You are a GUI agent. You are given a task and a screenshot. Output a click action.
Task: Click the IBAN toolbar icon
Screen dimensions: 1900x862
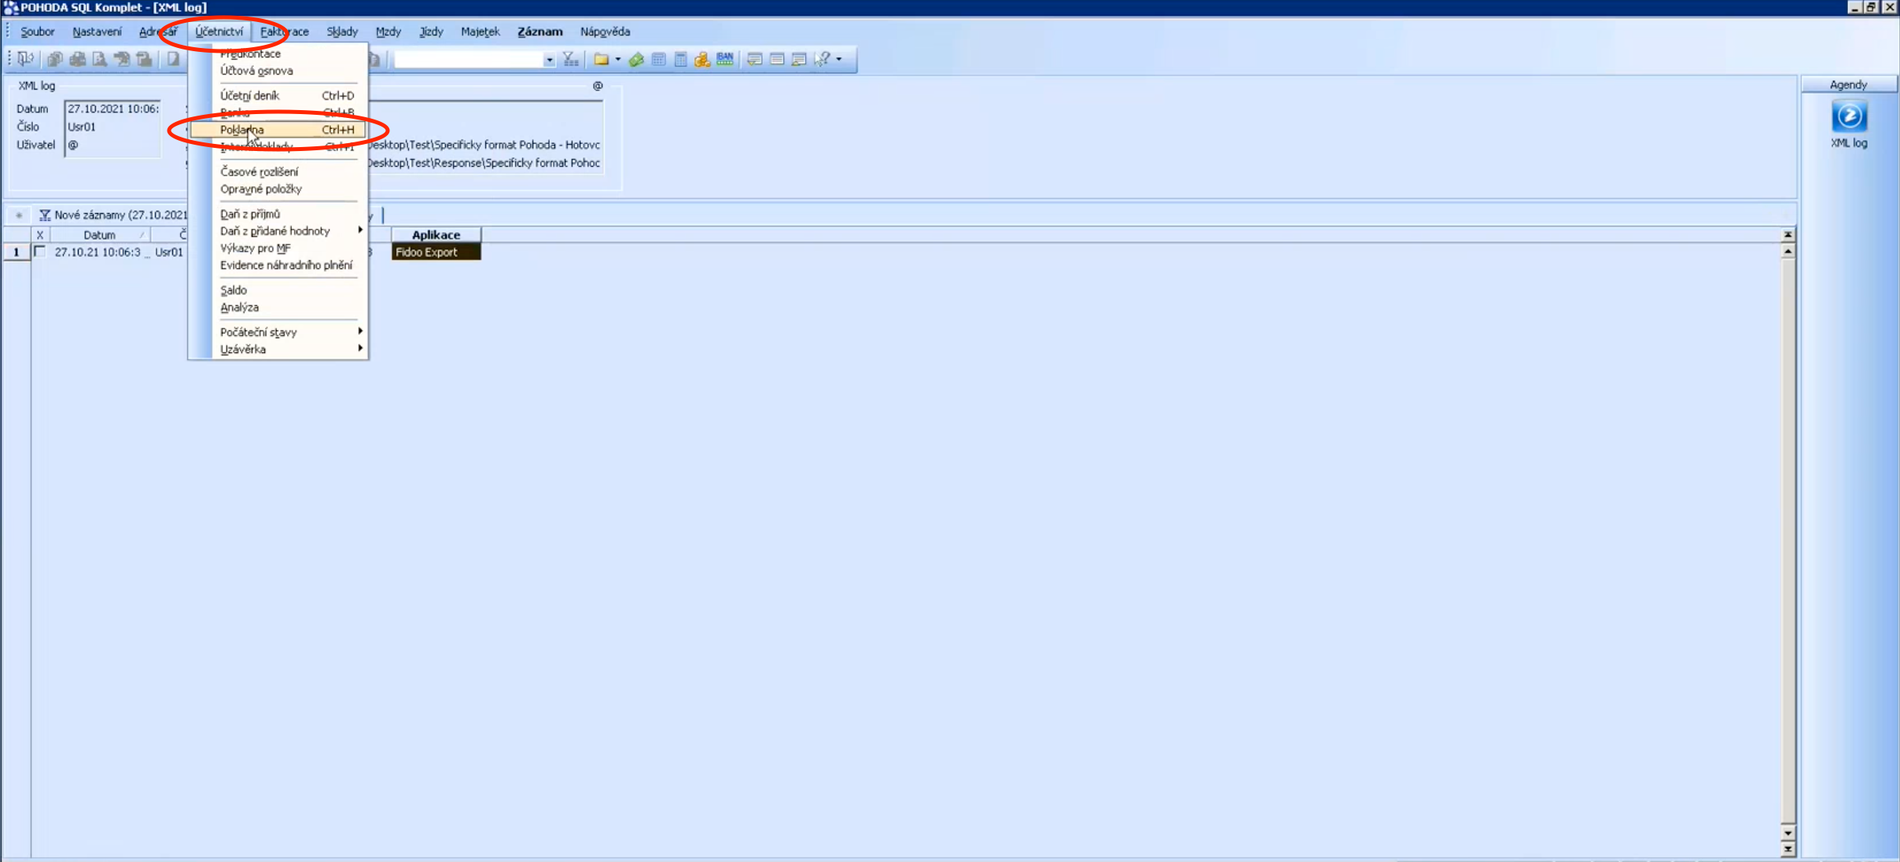pyautogui.click(x=725, y=59)
